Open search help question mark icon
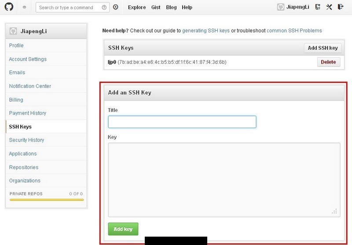This screenshot has height=245, width=352. [104, 7]
